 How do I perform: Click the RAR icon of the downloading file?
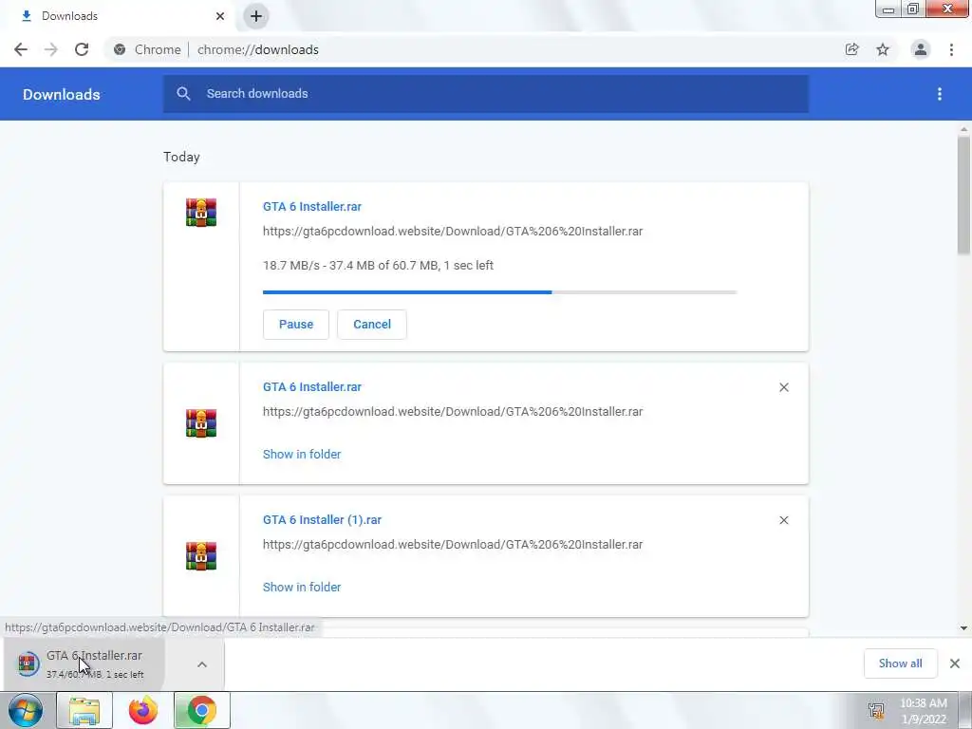pyautogui.click(x=201, y=213)
